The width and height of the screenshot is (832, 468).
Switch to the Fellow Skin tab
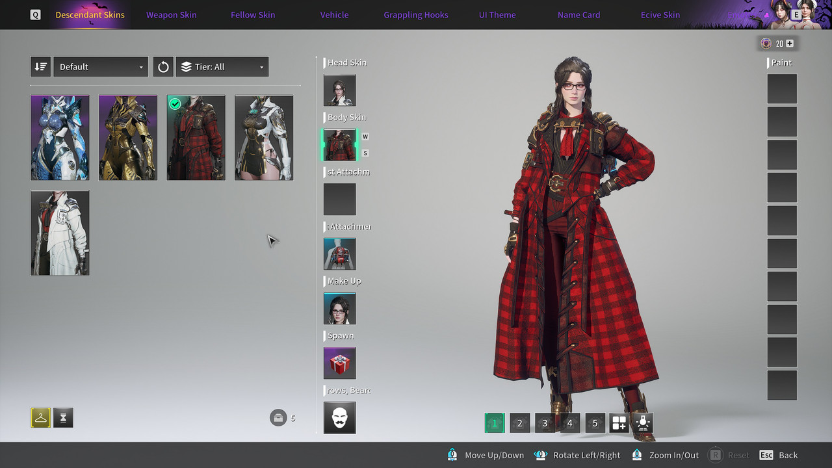tap(253, 15)
